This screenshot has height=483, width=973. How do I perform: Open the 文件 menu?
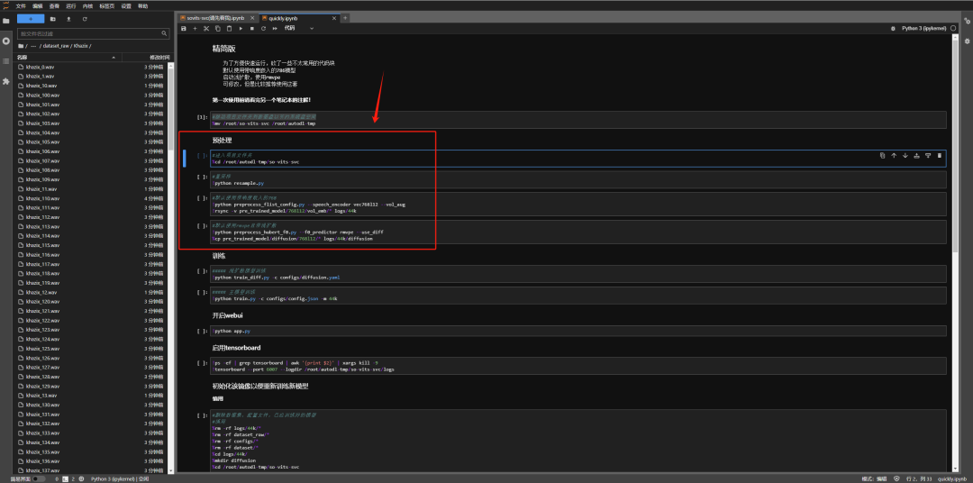[21, 5]
